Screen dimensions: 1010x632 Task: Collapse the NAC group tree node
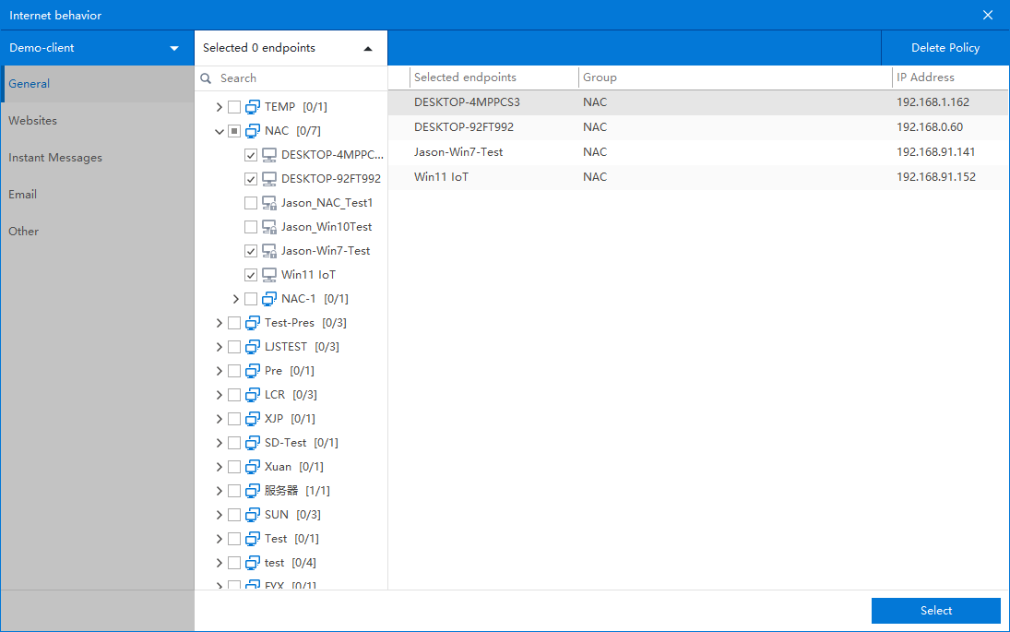pos(220,131)
